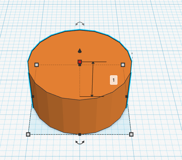
Task: Select the orange cylinder's side wall
Action: (x=80, y=115)
